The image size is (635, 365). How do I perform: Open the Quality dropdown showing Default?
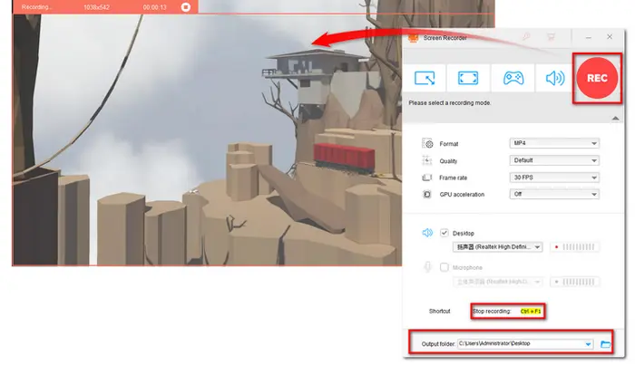[554, 160]
